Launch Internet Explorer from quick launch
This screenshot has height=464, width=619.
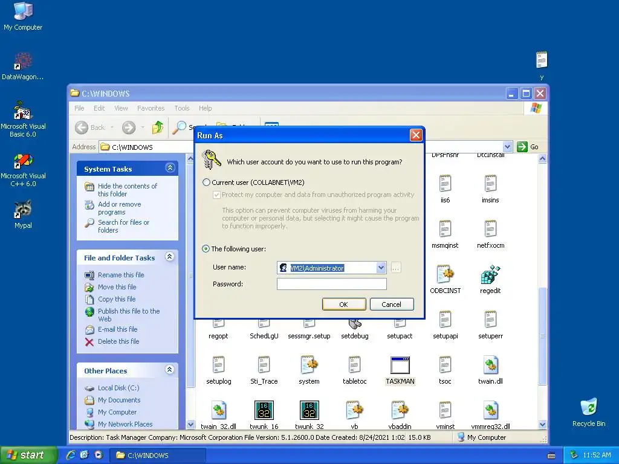tap(71, 455)
